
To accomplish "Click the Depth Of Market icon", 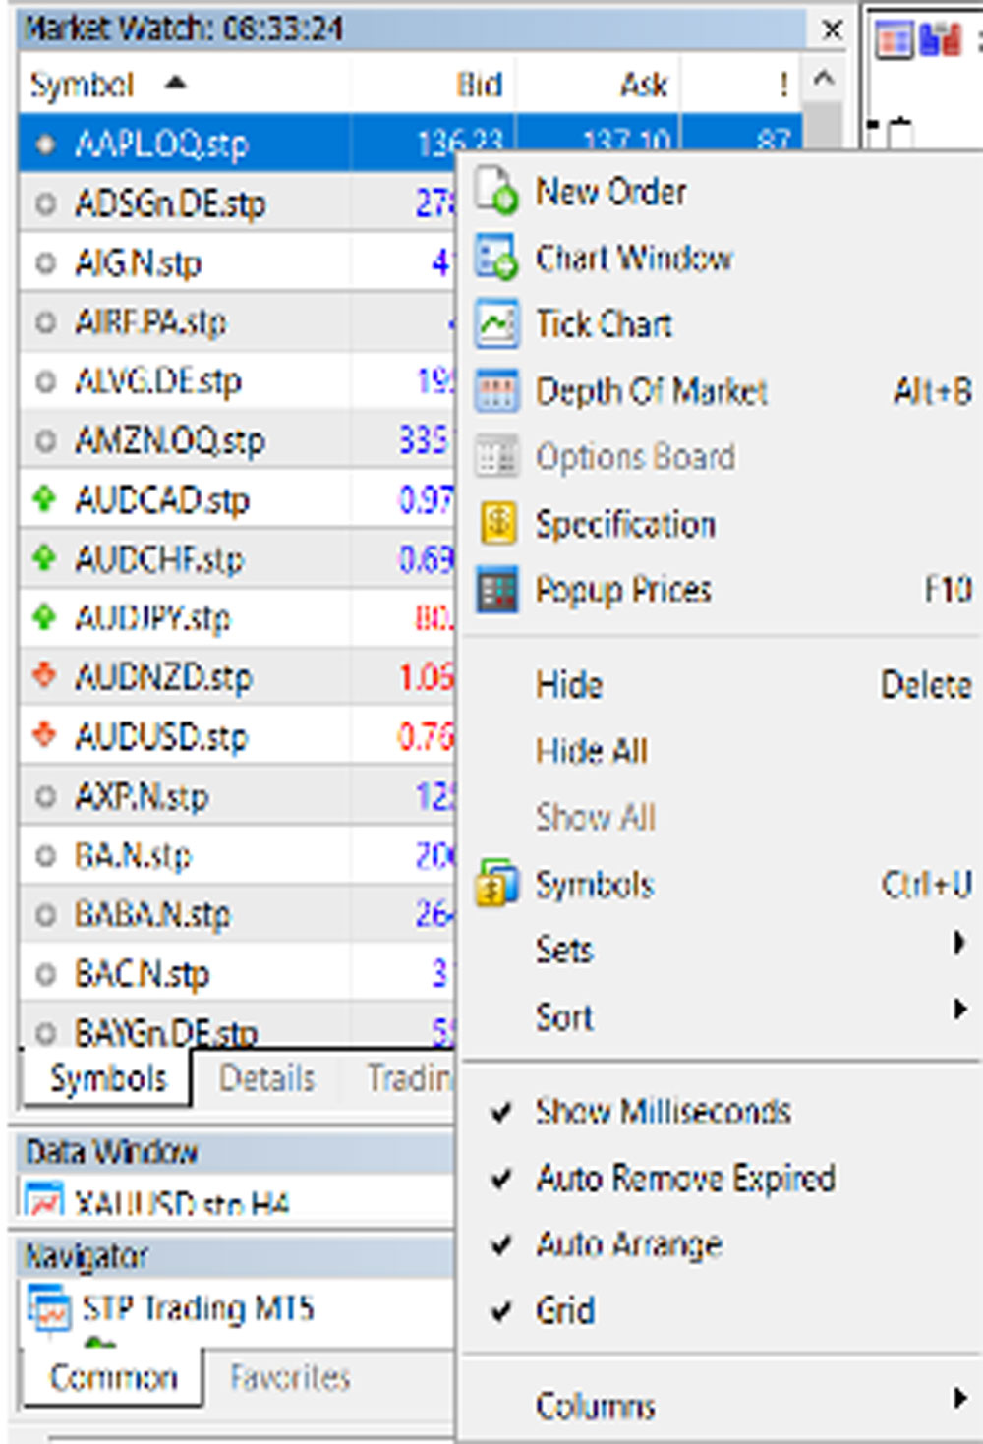I will [496, 391].
